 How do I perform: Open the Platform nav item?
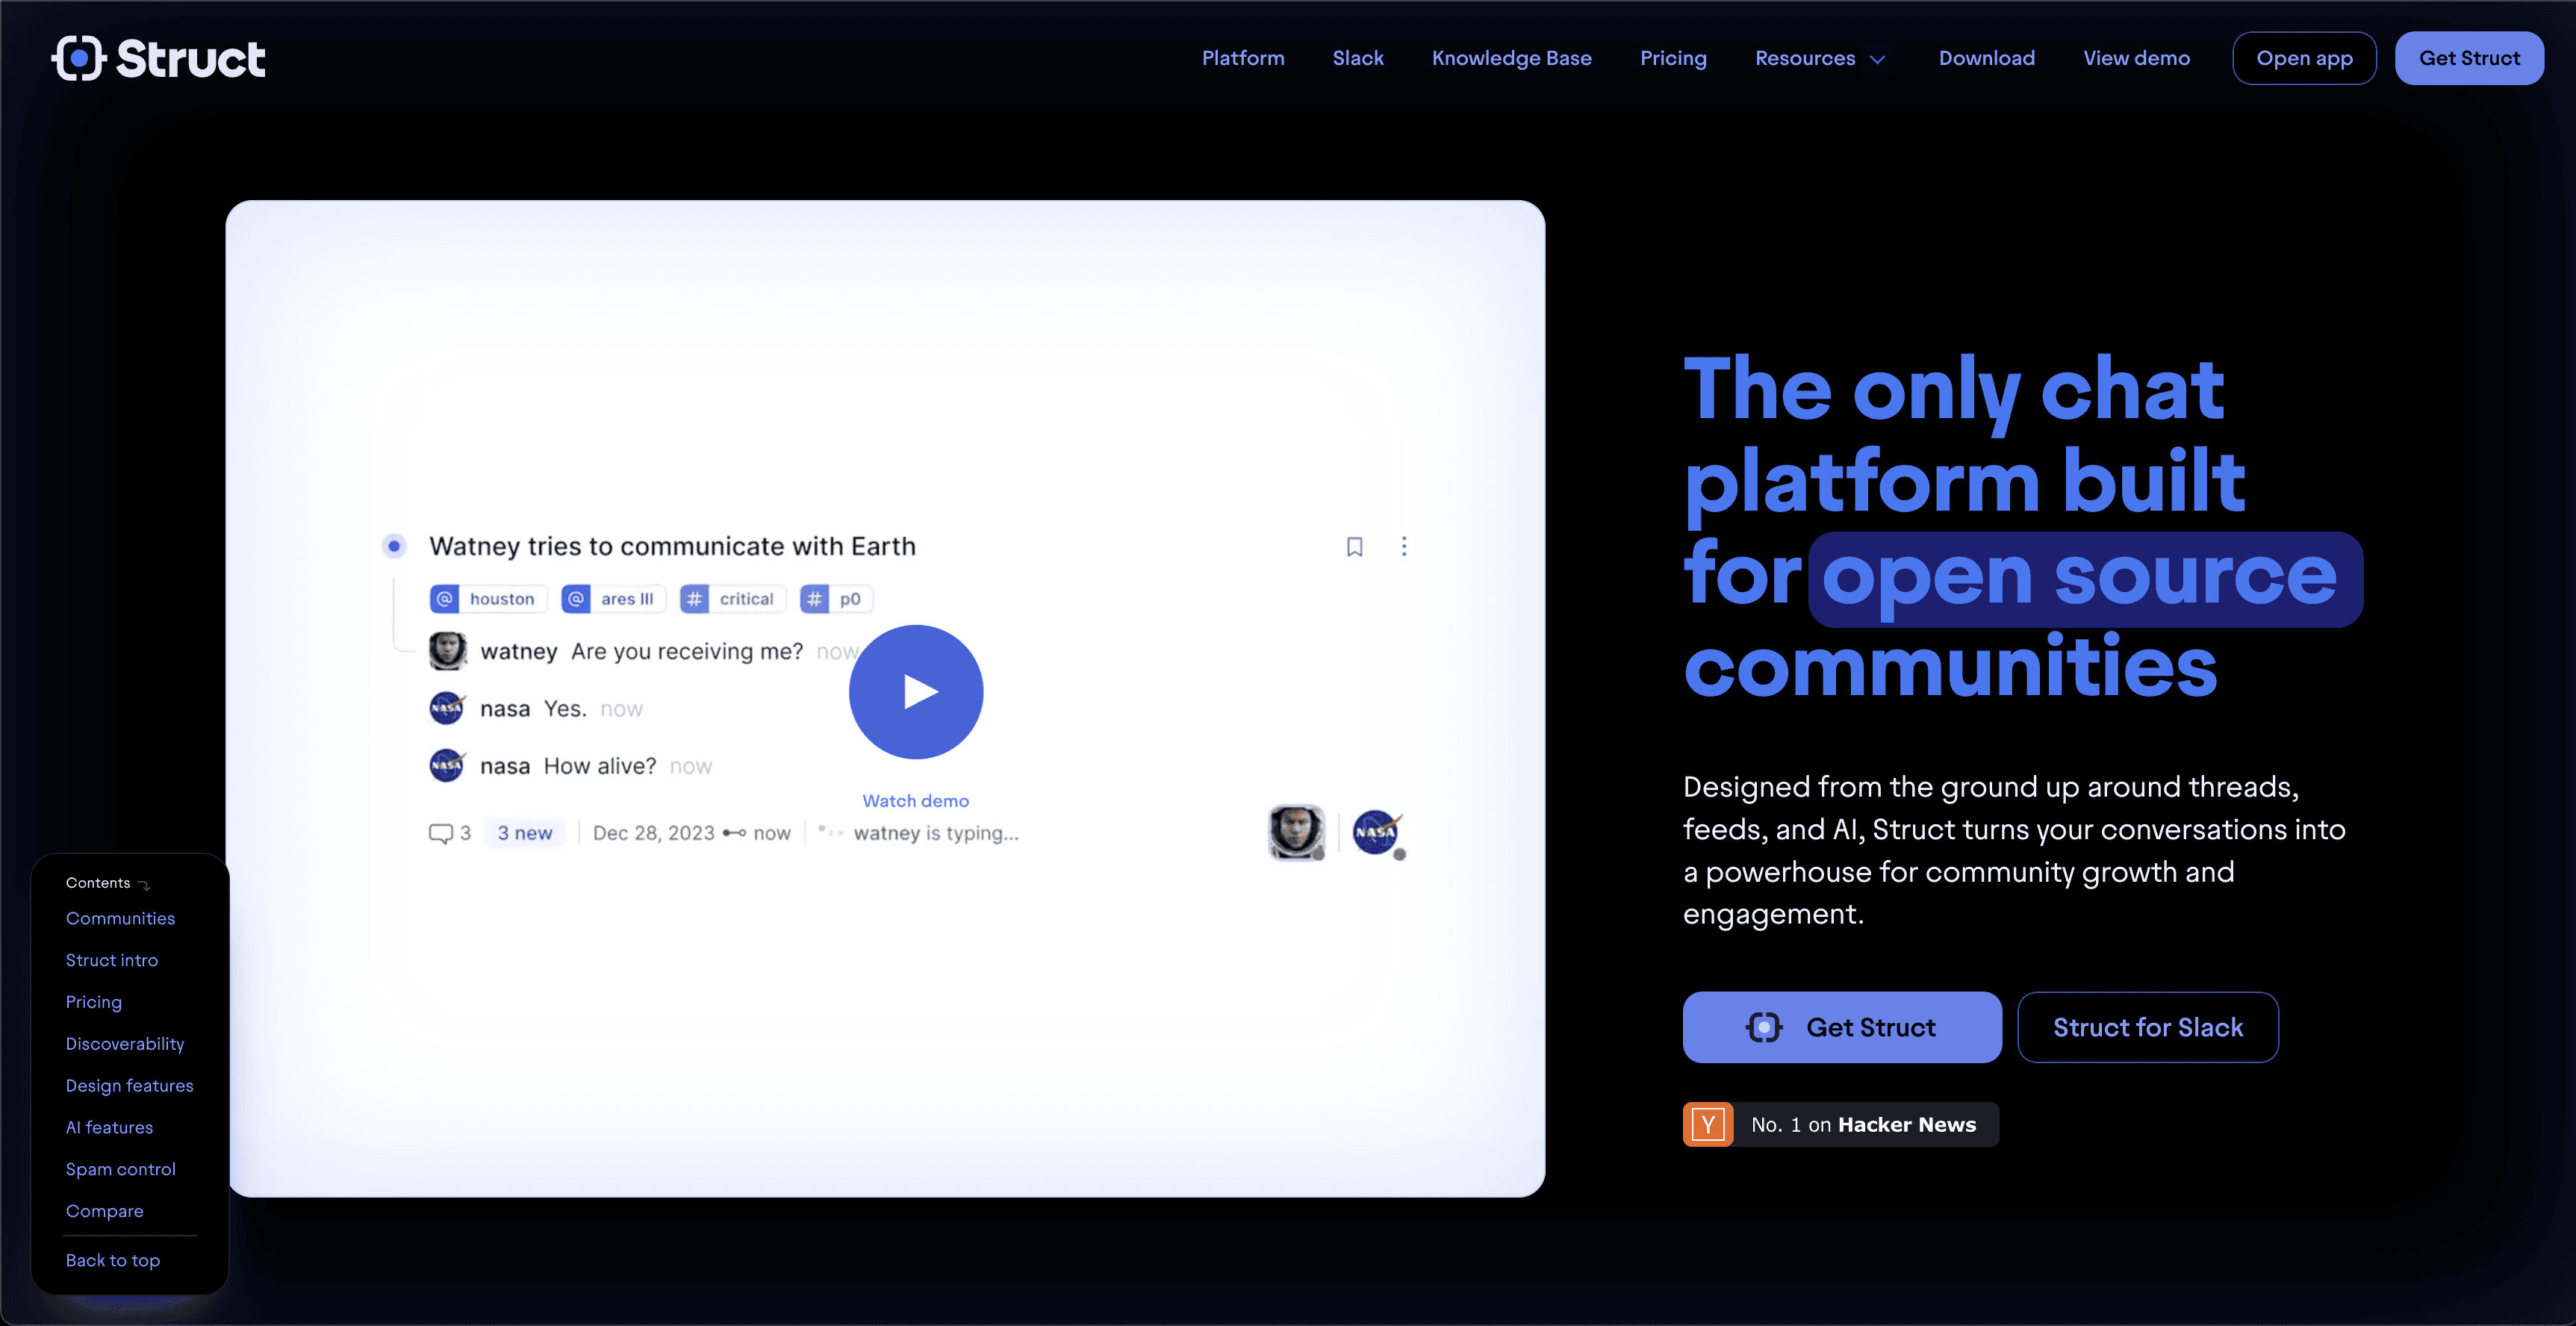[1242, 58]
